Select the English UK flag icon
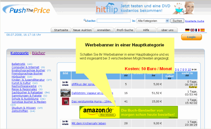Viewport: 211px width, 129px height. click(x=192, y=30)
